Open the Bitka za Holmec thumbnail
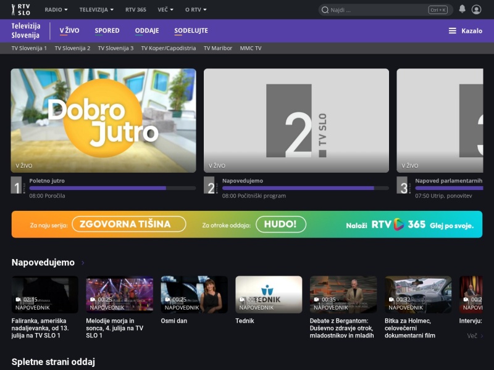 tap(418, 295)
